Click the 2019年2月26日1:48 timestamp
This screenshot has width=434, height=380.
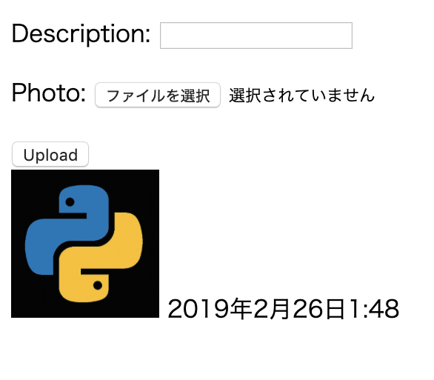click(x=283, y=309)
